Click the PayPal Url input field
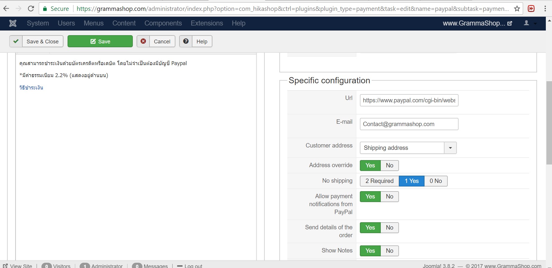The width and height of the screenshot is (552, 268). [x=409, y=100]
